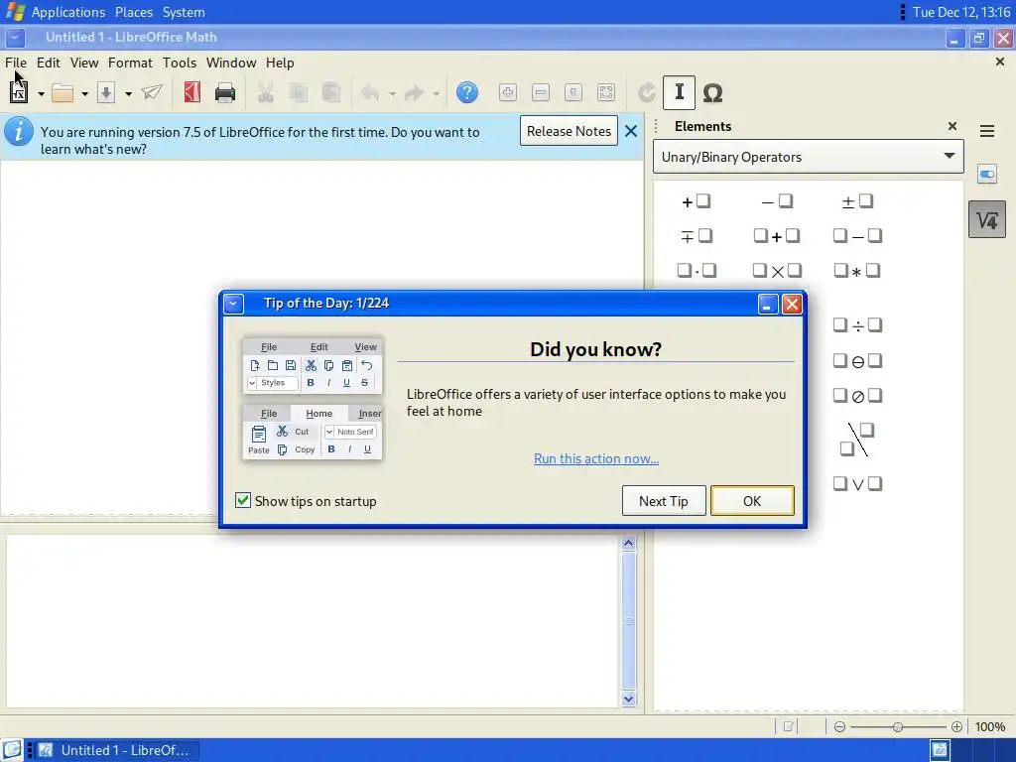The image size is (1016, 762).
Task: Click the Cut scissors icon
Action: click(x=266, y=92)
